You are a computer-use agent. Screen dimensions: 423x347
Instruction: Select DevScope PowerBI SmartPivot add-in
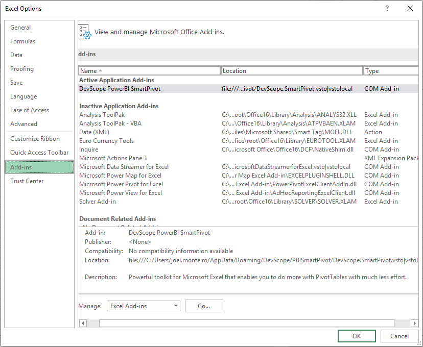click(127, 88)
